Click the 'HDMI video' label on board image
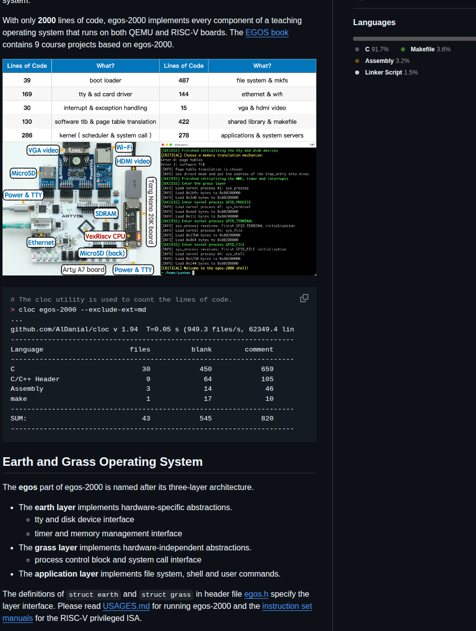476x631 pixels. click(x=133, y=161)
